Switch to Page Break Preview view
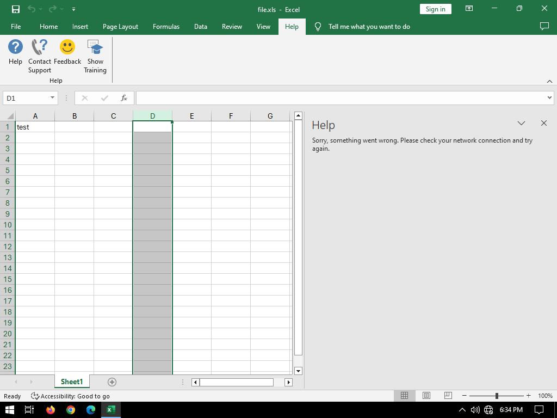This screenshot has width=557, height=418. pos(448,396)
